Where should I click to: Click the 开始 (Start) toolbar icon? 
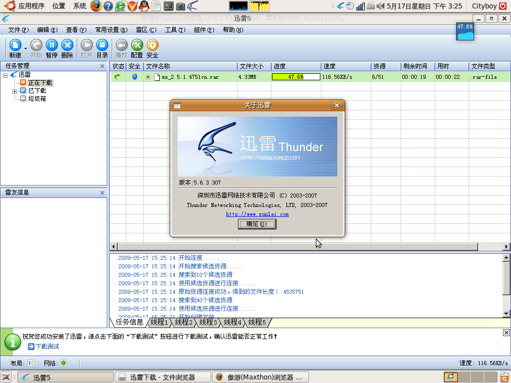[x=36, y=48]
